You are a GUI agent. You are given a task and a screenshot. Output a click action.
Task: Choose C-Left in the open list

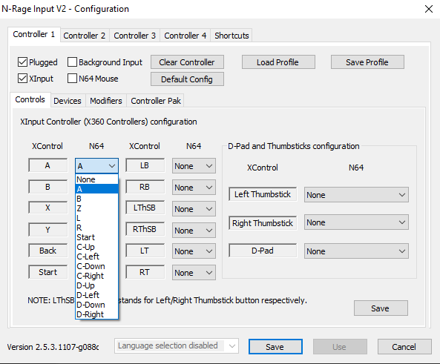tap(96, 257)
